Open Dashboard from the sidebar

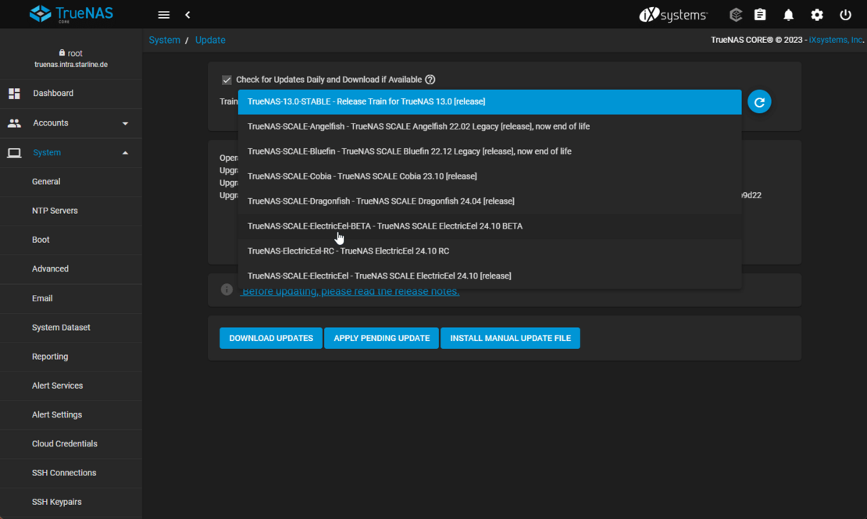[53, 94]
